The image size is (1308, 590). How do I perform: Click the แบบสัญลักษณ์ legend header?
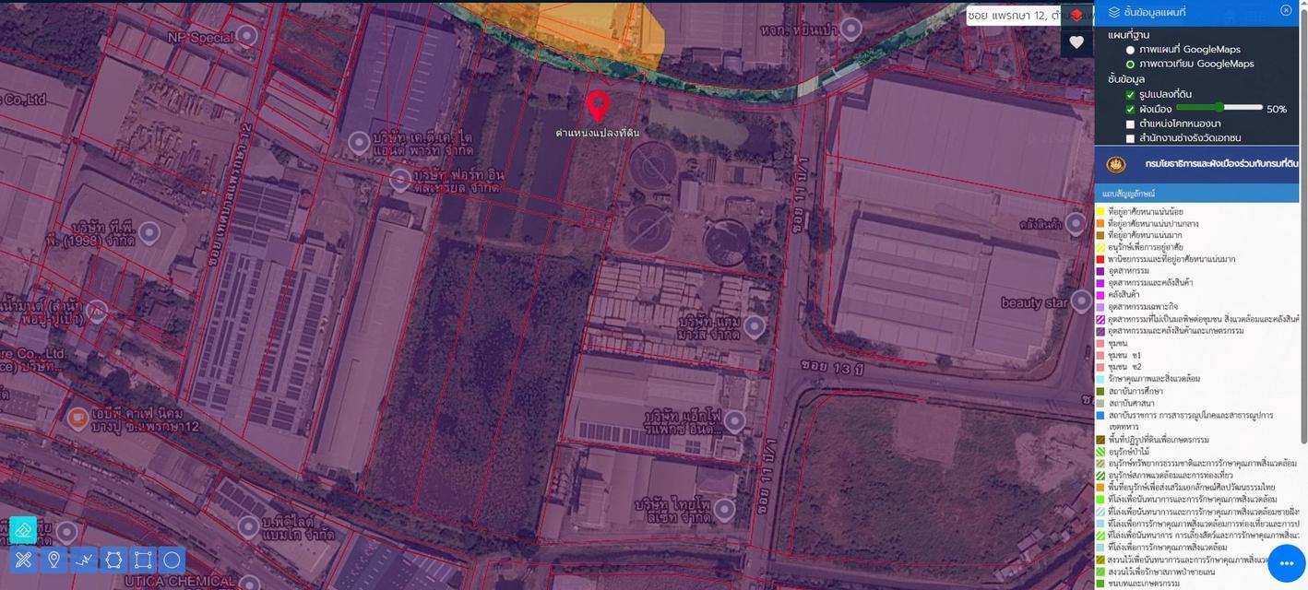coord(1196,194)
